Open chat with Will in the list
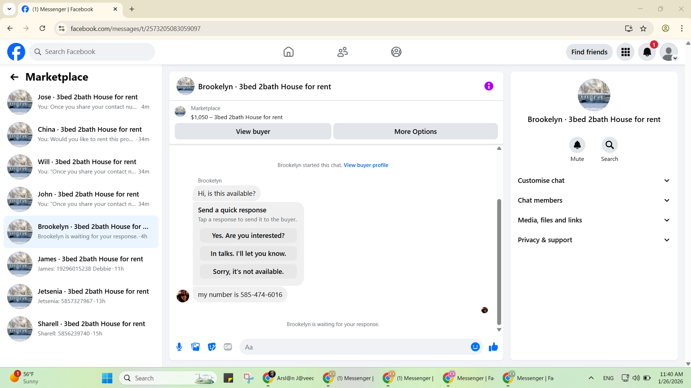 (81, 167)
